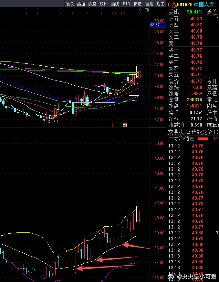
Task: Click the first 13:13 tick row at 40.80
Action: [x=193, y=256]
